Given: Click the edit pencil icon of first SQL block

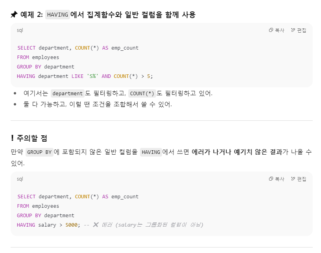Looking at the screenshot, I should [x=293, y=30].
